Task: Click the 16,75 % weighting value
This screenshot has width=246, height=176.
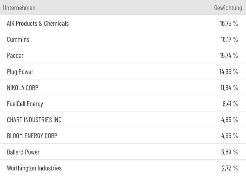Action: [229, 24]
